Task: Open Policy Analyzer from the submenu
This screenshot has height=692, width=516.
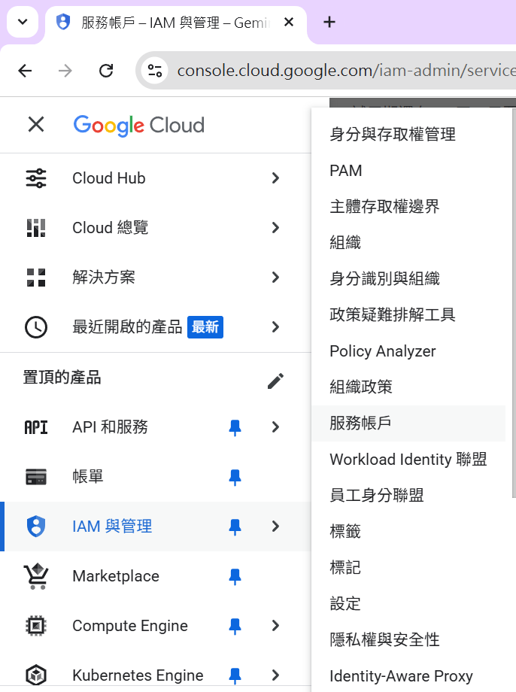Action: point(408,351)
